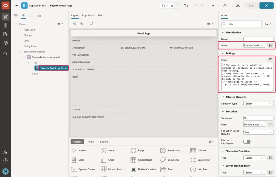Screen dimensions: 276x177
Task: Toggle Fire on Initialization switch
Action: point(247,142)
